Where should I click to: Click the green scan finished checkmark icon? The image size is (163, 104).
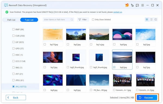click(7, 12)
